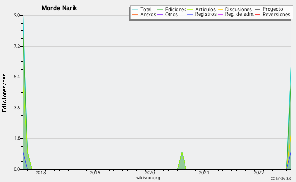
Task: Click the 5.4 y-axis value
Action: tap(17, 77)
